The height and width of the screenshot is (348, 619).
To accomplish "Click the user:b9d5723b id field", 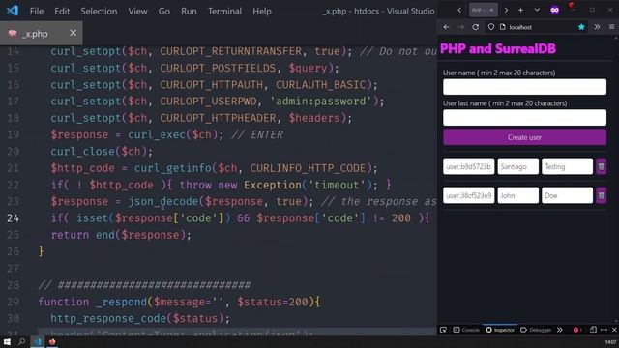I will coord(468,166).
